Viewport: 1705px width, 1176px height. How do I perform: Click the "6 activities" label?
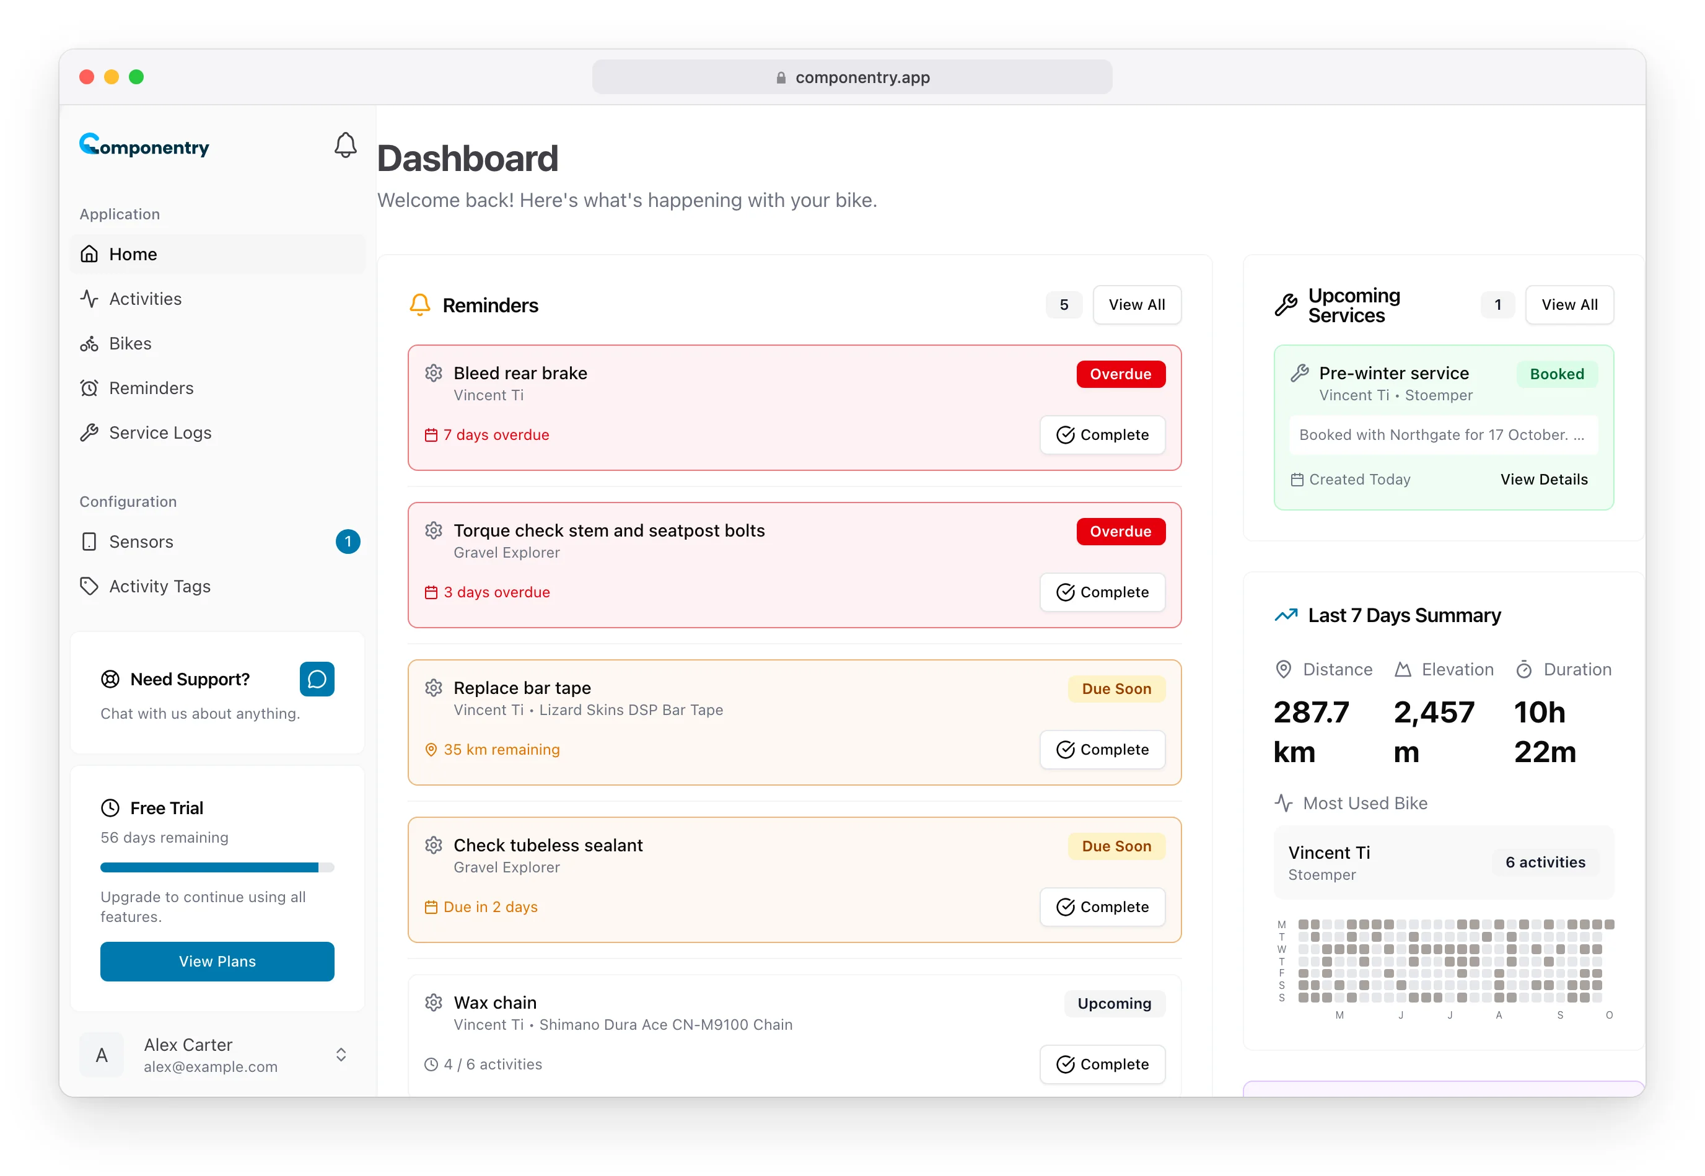tap(1545, 863)
